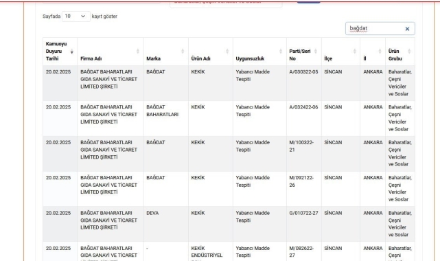Viewport: 440px width, 261px height.
Task: Sort by Kamuoyu Duyuru Tarihi arrow icon
Action: pyautogui.click(x=72, y=52)
